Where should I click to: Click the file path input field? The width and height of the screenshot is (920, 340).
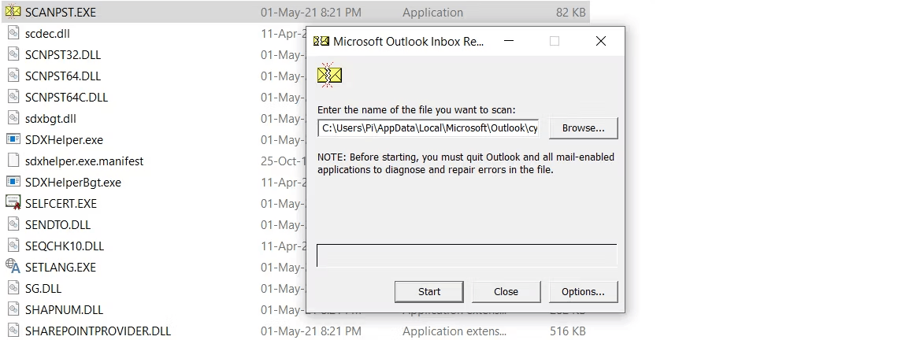[428, 128]
